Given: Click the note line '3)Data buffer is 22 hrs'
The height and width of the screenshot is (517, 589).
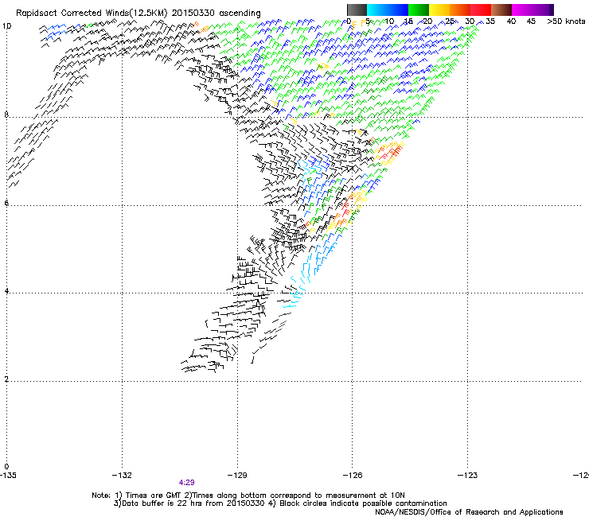Looking at the screenshot, I should (280, 503).
